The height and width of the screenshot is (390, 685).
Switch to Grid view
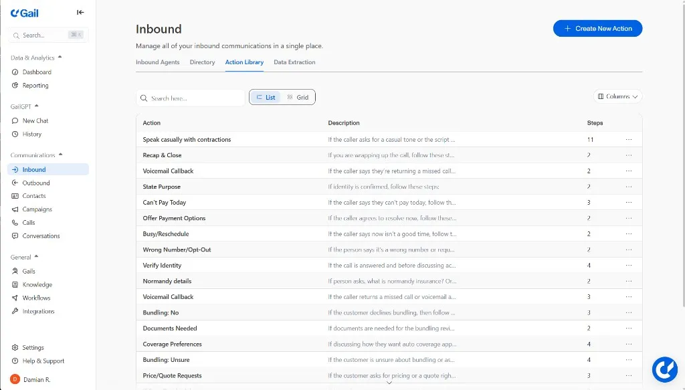pos(298,98)
